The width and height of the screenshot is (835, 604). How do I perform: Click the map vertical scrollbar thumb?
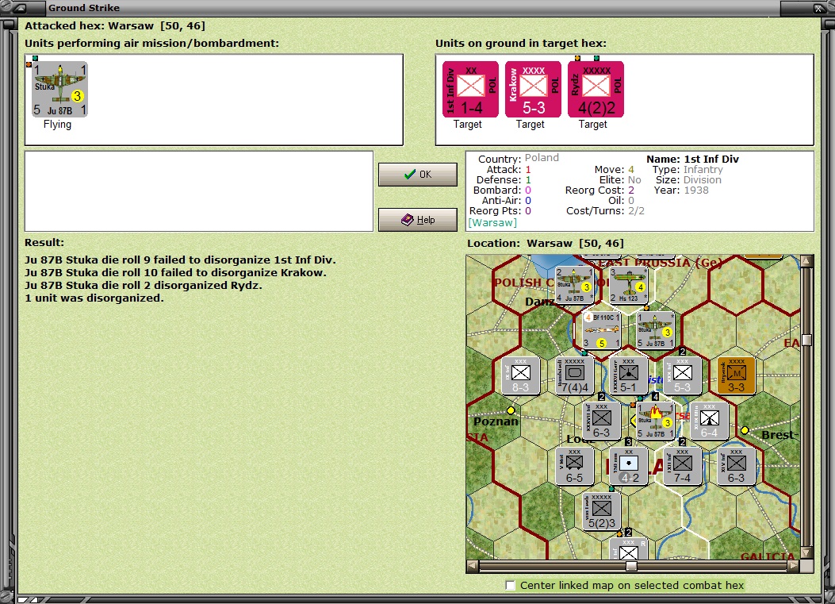[806, 340]
